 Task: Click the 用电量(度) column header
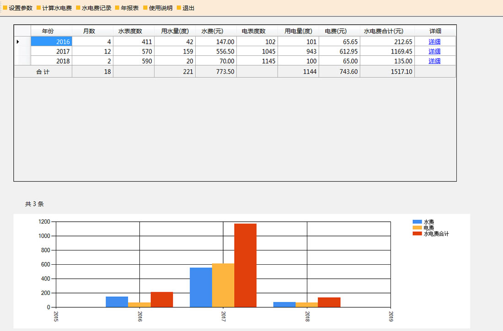point(298,31)
